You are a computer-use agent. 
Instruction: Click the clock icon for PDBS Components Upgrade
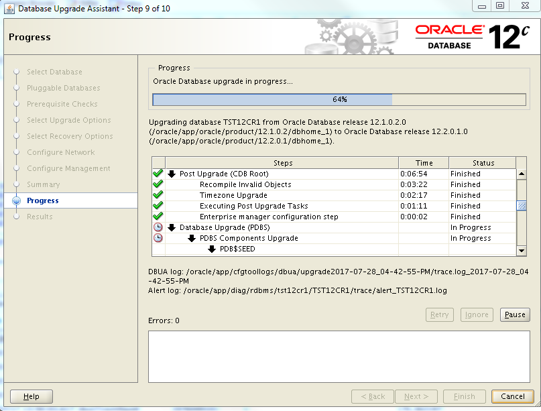tap(158, 238)
